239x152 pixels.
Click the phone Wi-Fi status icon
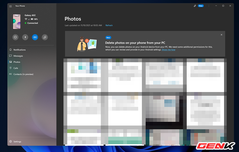26,19
